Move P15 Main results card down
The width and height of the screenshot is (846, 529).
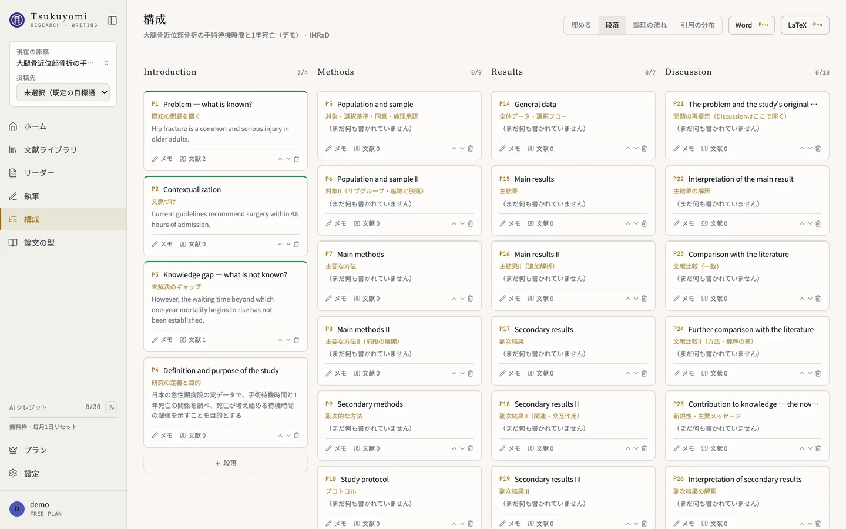click(636, 223)
